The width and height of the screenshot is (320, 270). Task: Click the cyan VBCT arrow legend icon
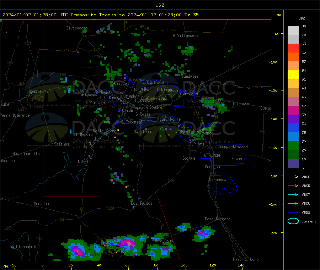pyautogui.click(x=293, y=195)
